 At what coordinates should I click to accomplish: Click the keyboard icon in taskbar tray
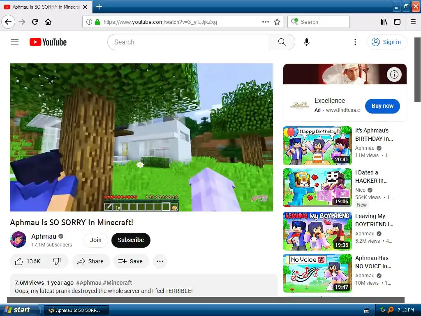[366, 311]
